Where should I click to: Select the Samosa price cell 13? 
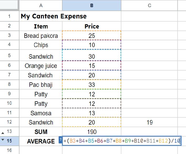click(92, 113)
